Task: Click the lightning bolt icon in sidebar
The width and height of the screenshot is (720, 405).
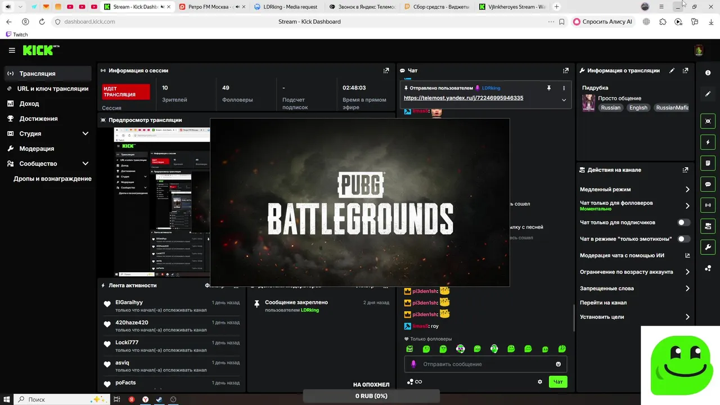Action: [708, 142]
